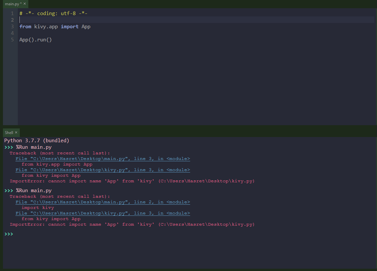Open kivy.py link in the second traceback
The image size is (377, 271).
(103, 213)
